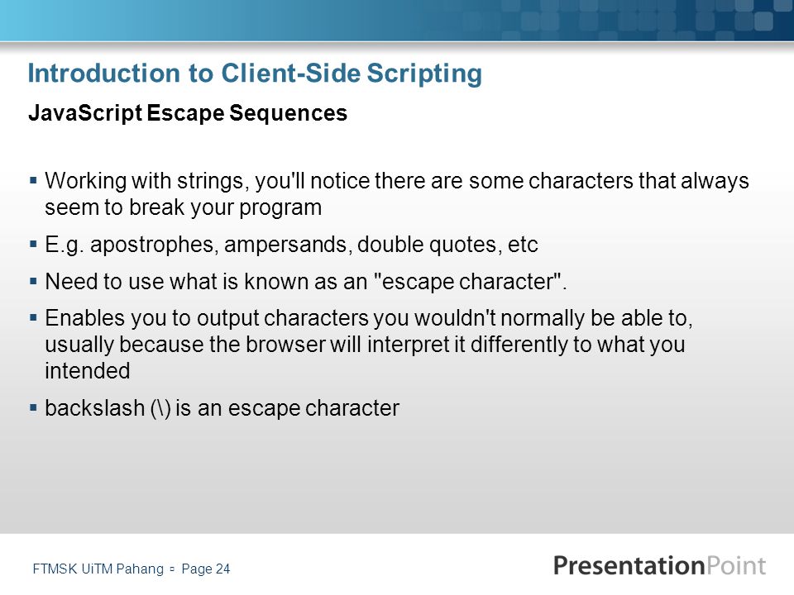Click the 'FTMSK UiTM Pahang' footer text
The image size is (794, 595).
click(98, 569)
